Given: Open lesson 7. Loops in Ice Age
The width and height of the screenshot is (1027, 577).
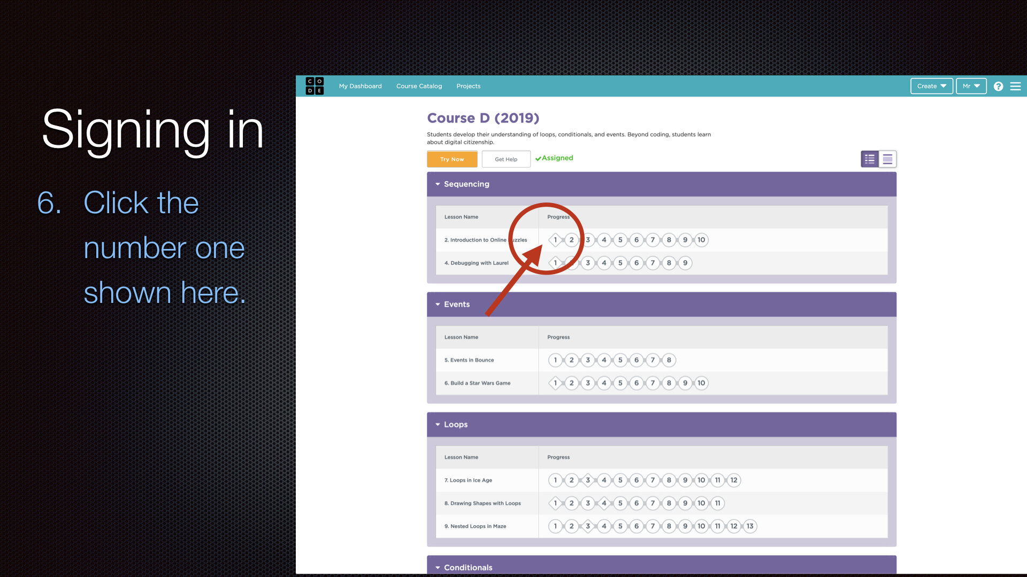Looking at the screenshot, I should point(468,480).
